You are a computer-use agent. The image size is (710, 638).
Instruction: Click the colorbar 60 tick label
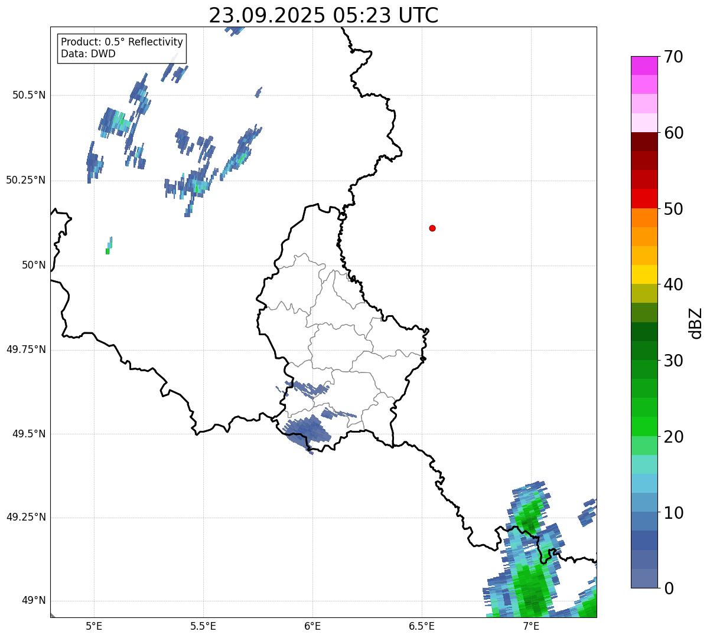[x=673, y=133]
